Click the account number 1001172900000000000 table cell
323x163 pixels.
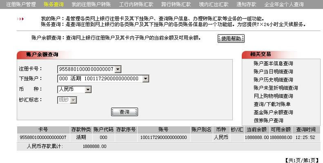coord(164,137)
